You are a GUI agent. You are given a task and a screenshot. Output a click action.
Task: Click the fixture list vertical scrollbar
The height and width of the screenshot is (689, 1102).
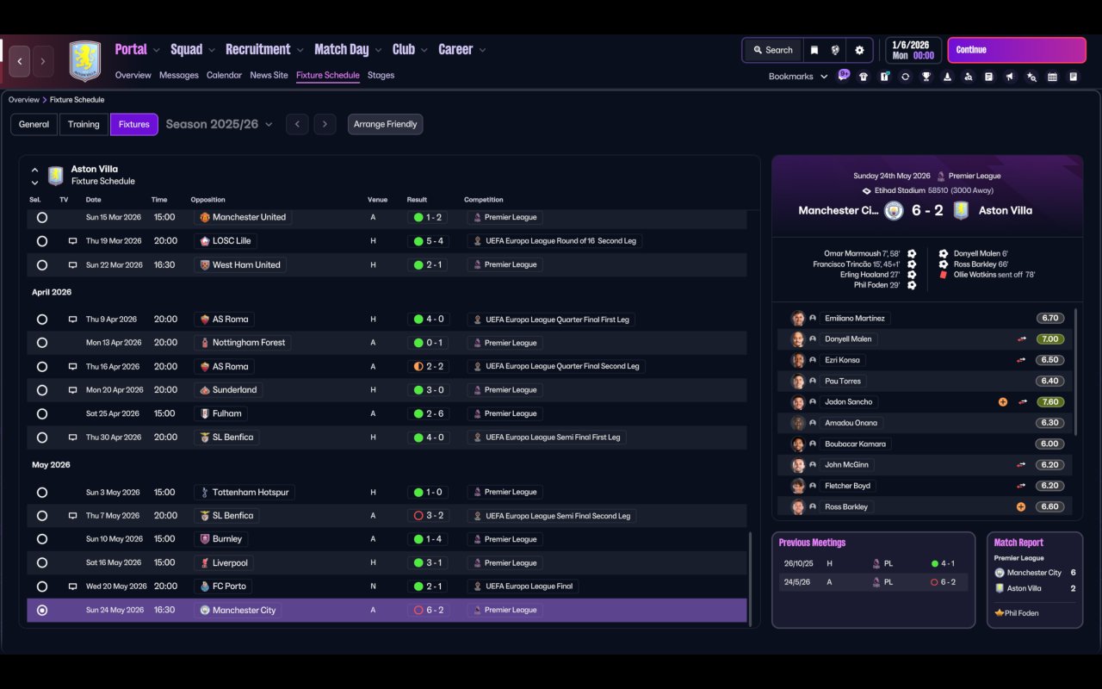(750, 578)
